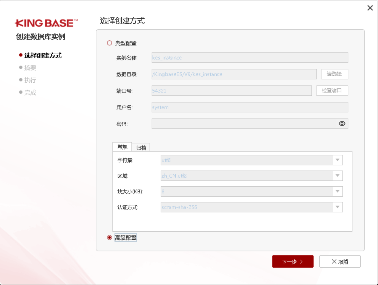Select the 典型配置 radio button
378x285 pixels.
click(110, 43)
